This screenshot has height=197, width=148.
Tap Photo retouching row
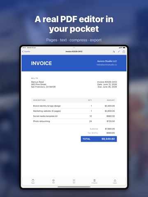point(74,121)
